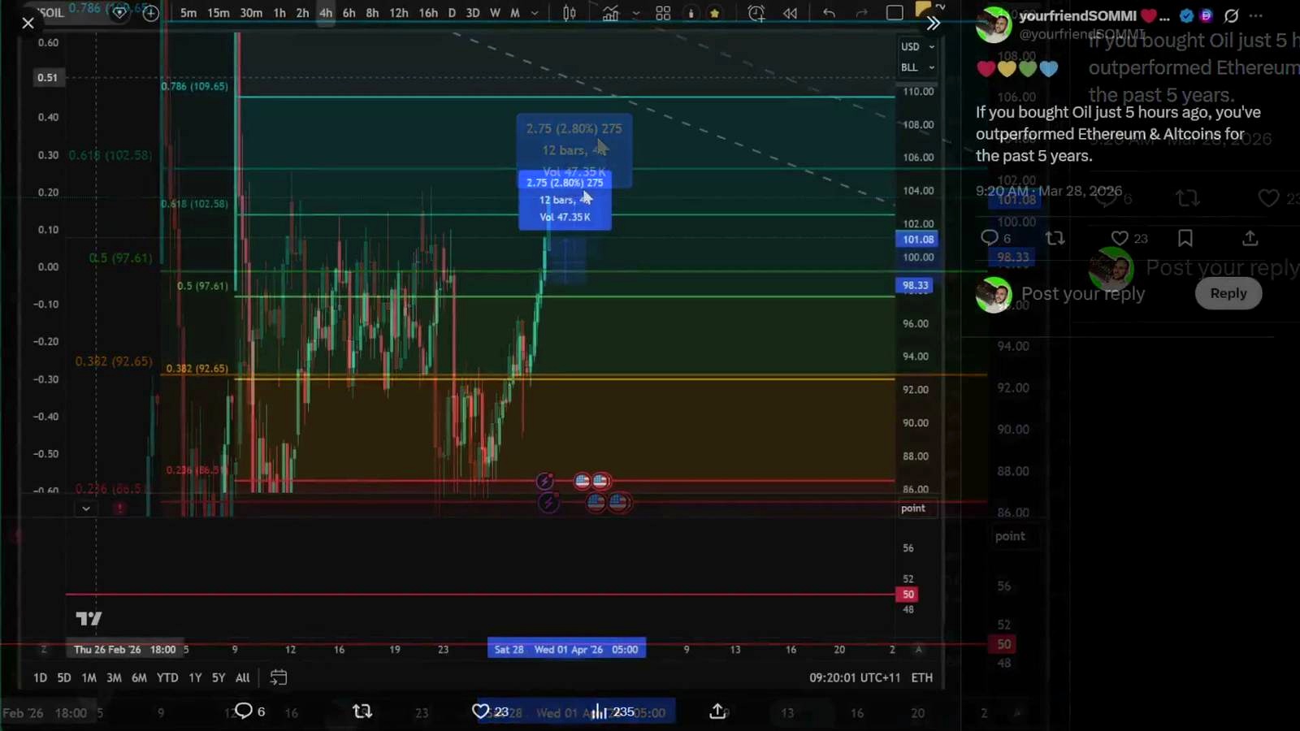Select the 15m timeframe
Image resolution: width=1300 pixels, height=731 pixels.
tap(218, 13)
